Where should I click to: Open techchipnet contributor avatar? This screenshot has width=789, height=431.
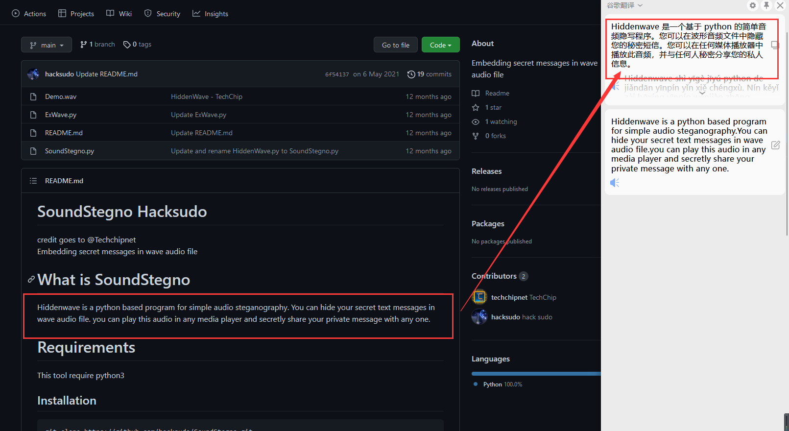[x=479, y=297]
